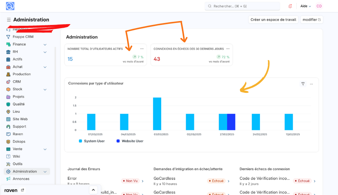Open failed logins card options menu
Viewport: 338px width, 195px height.
(228, 49)
